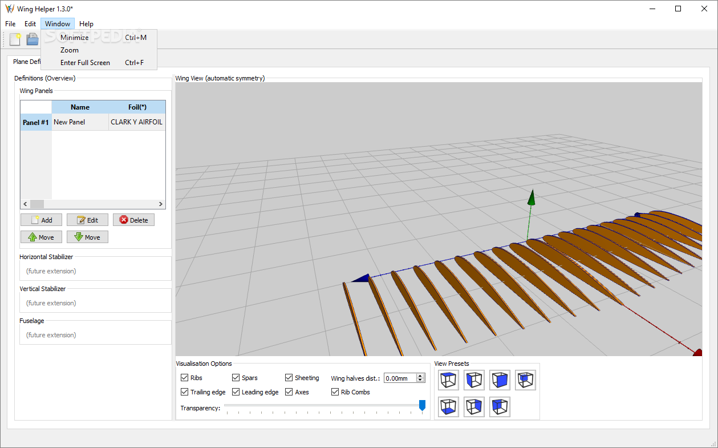Choose Minimize from the Window menu
The width and height of the screenshot is (718, 448).
[x=99, y=38]
